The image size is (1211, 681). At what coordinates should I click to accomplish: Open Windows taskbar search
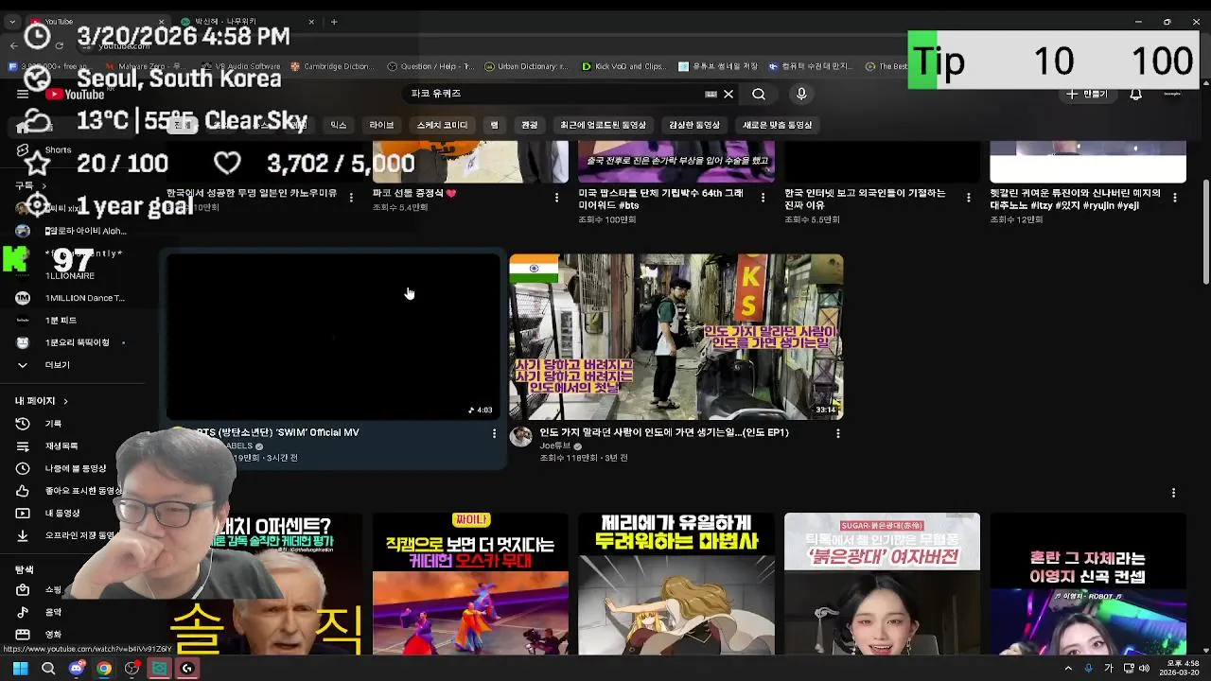(48, 669)
